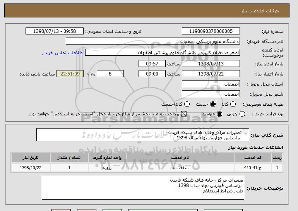Click the ساخت بنا service name cell
The image size is (298, 211).
(180, 168)
